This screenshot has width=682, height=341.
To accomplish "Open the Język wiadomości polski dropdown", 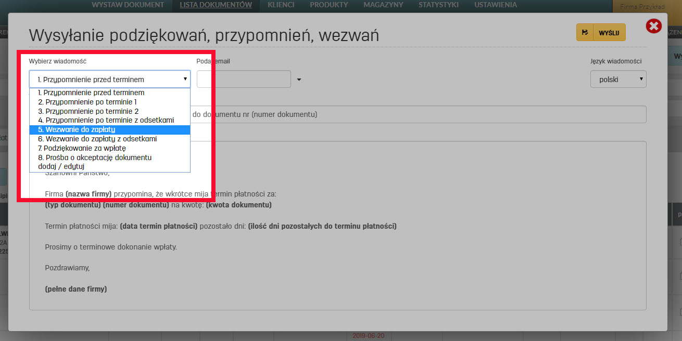I will [618, 80].
